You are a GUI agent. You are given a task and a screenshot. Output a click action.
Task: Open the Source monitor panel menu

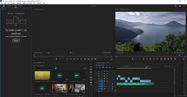(x=43, y=9)
